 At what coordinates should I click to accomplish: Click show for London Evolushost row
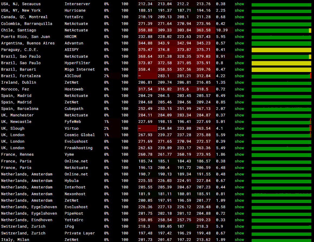tap(239, 141)
